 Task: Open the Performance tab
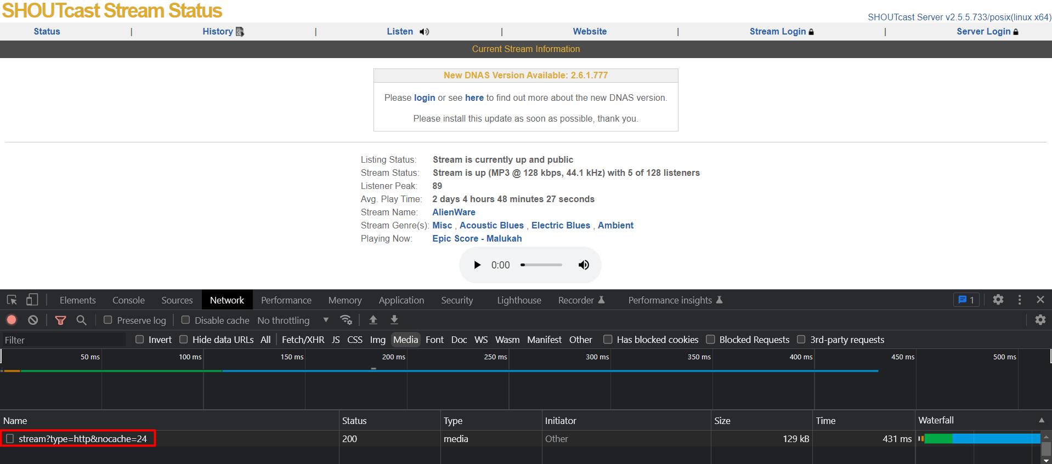click(x=286, y=300)
